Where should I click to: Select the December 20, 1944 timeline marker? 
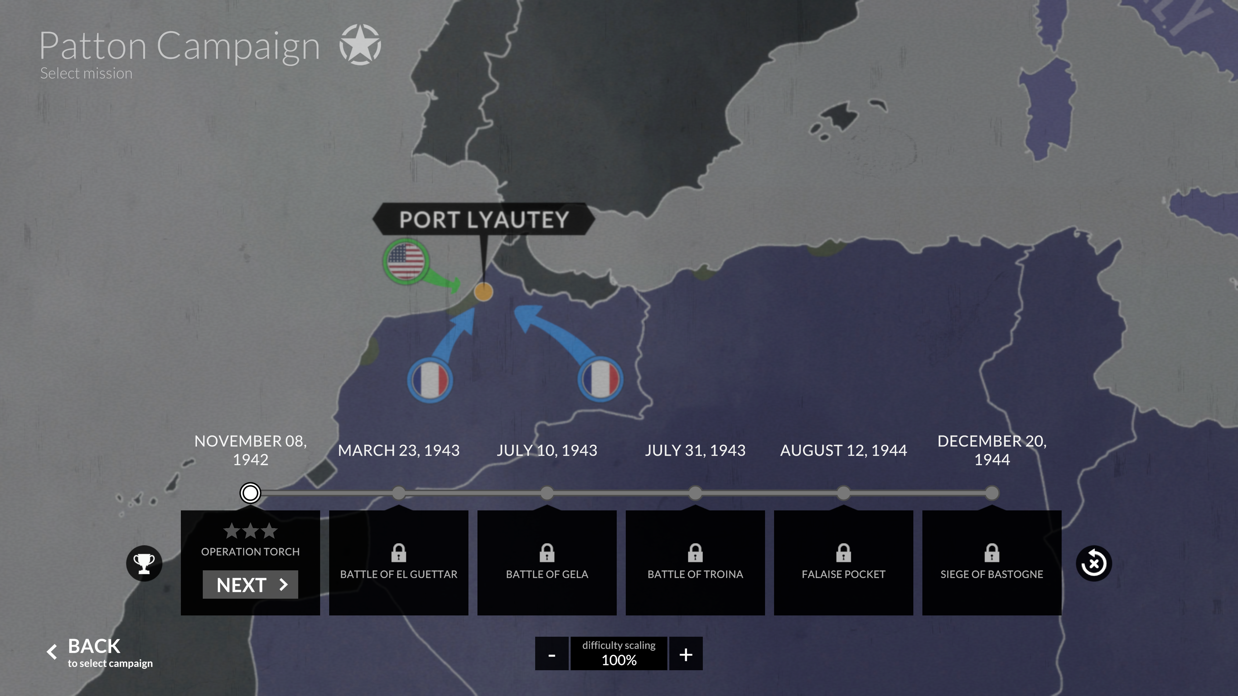992,493
